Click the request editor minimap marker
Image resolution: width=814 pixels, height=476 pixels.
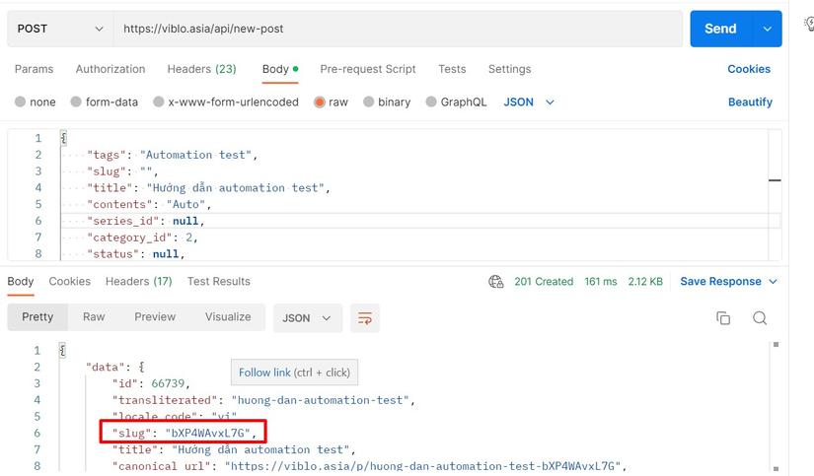point(775,180)
